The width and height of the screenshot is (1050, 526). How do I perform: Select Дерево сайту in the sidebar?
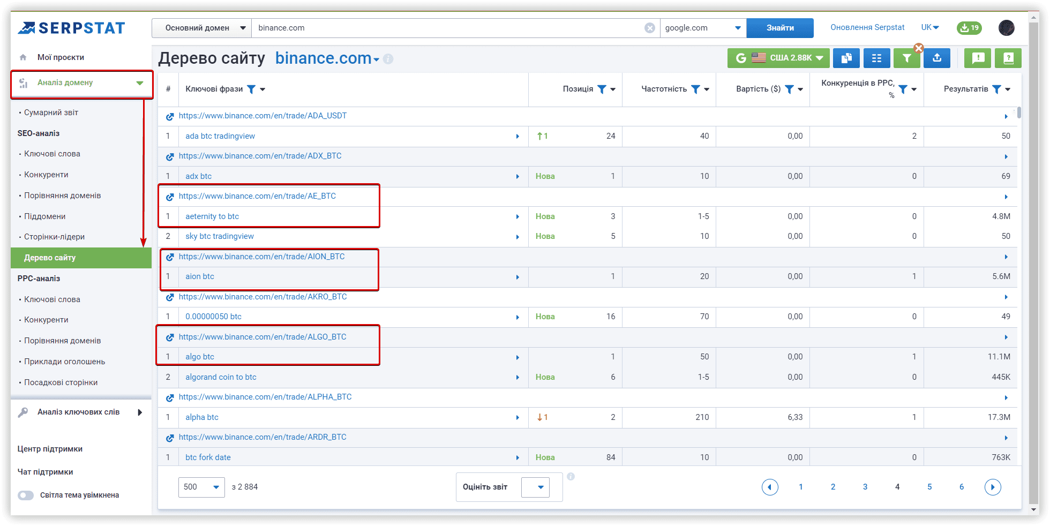[x=81, y=258]
